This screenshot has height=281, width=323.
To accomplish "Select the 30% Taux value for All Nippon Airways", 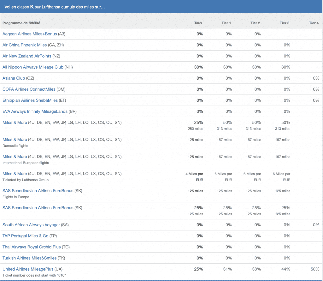I will tap(199, 67).
